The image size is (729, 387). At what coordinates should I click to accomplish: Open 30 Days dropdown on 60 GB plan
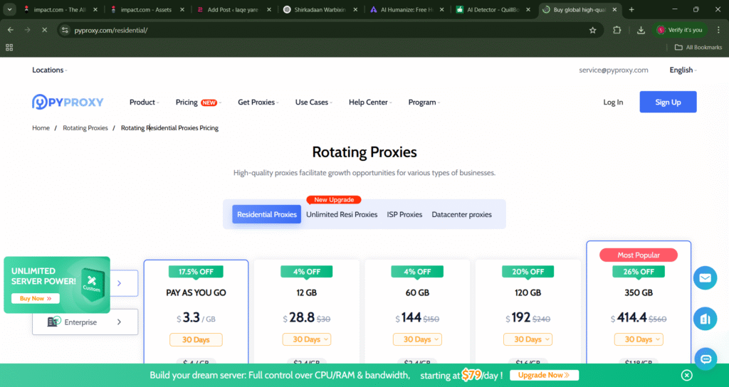click(417, 339)
